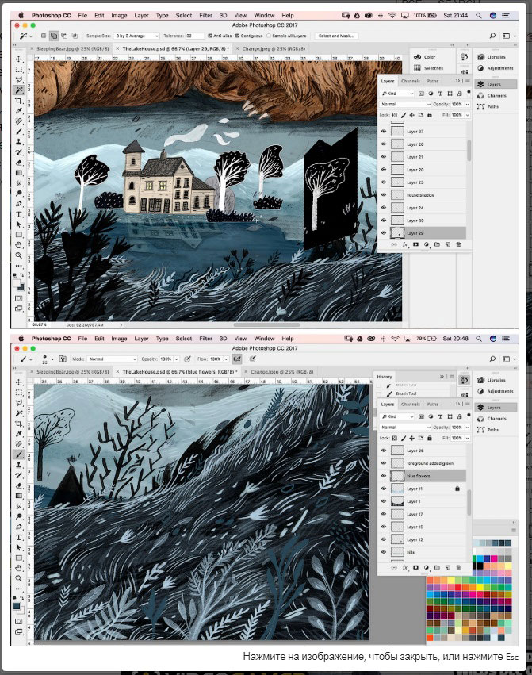Toggle the Anti-alias checkbox
532x675 pixels.
(210, 36)
